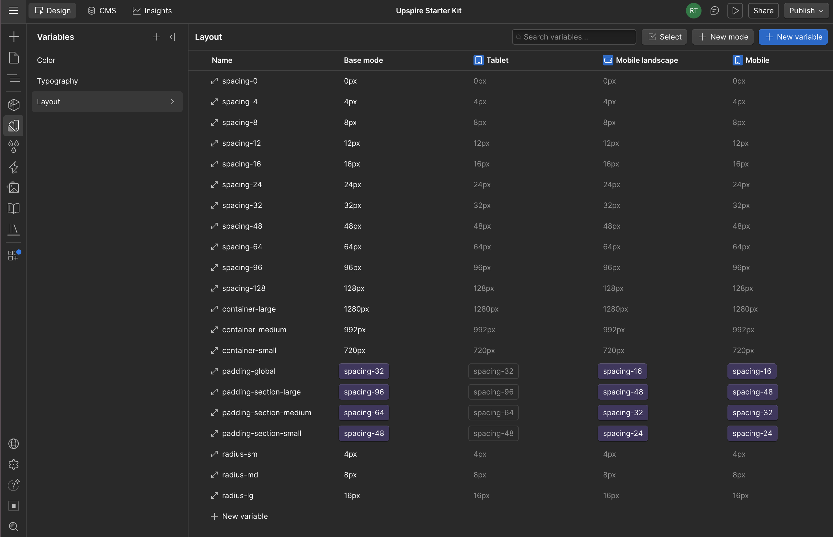Screen dimensions: 833x537
Task: Click the Mobile landscape device icon
Action: (x=608, y=60)
